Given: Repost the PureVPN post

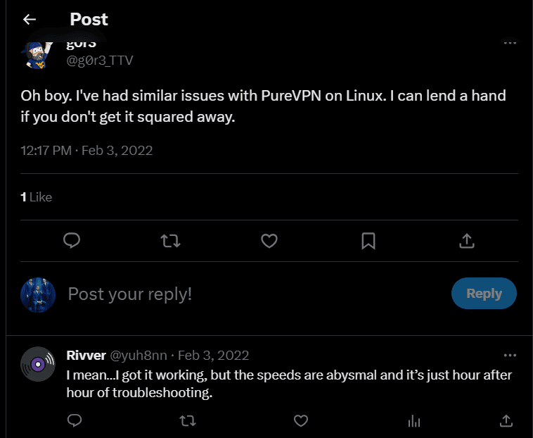Looking at the screenshot, I should (171, 241).
